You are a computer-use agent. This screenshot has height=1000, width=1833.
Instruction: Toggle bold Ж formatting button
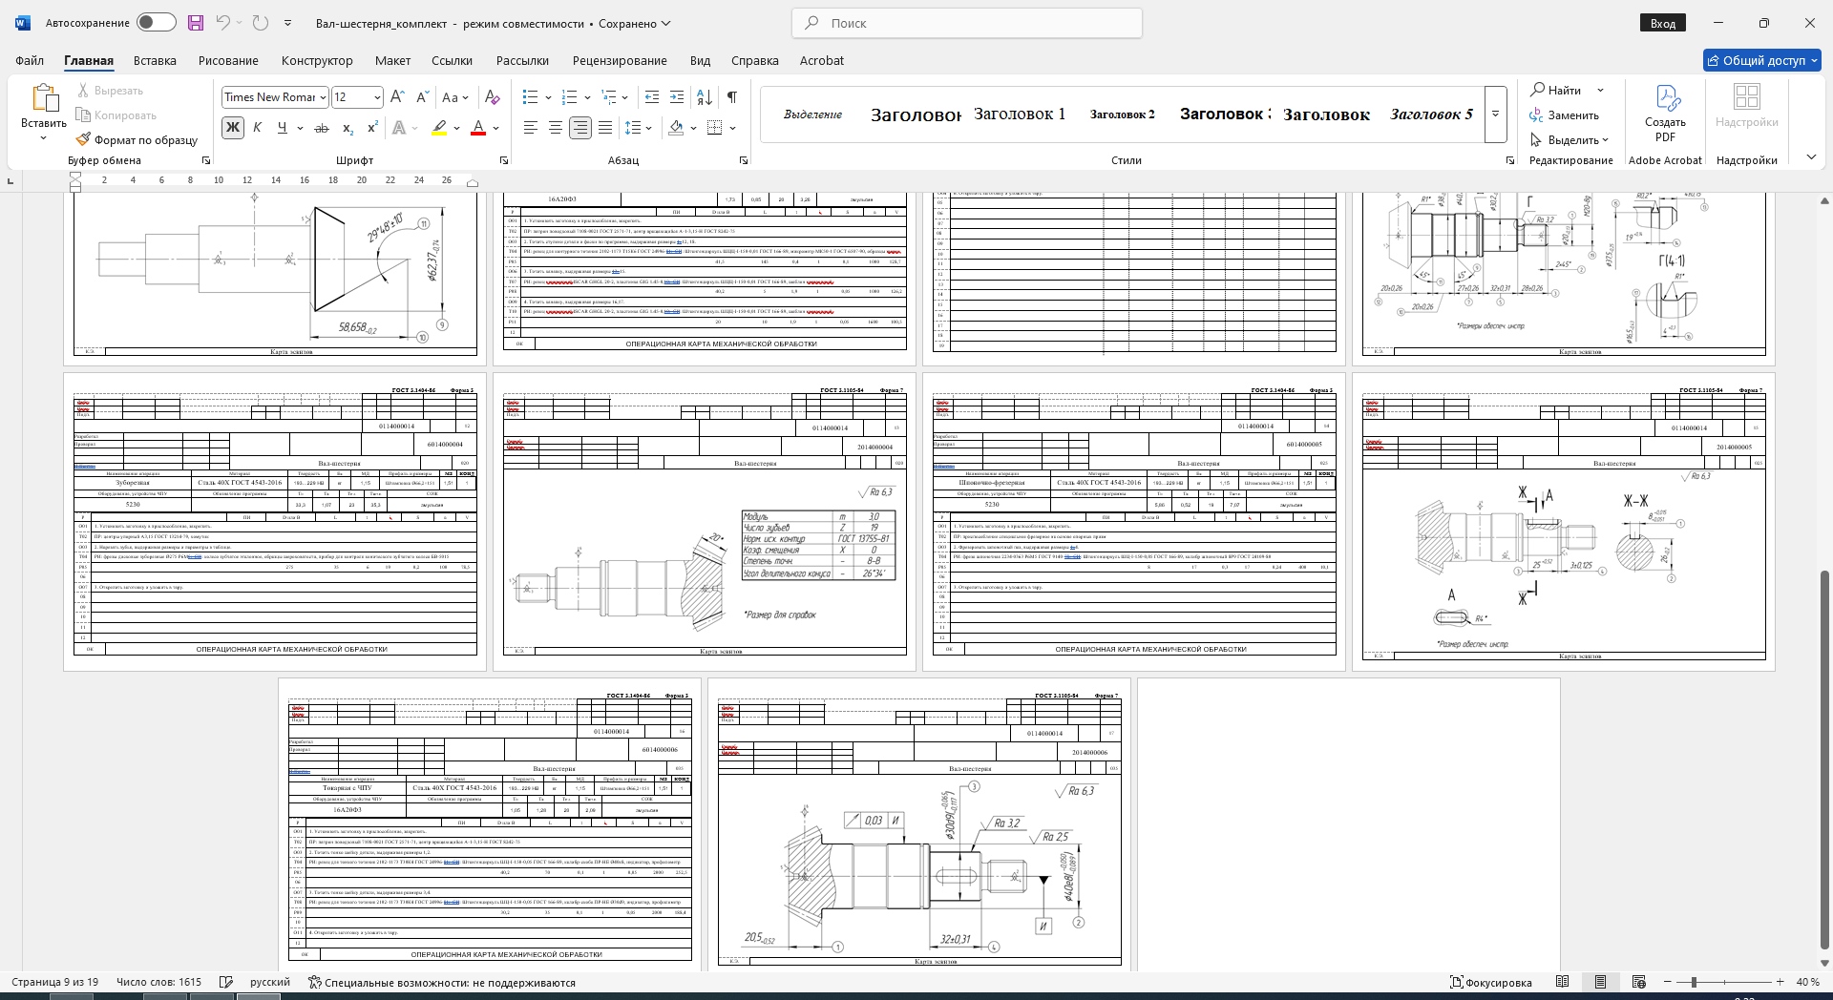233,128
